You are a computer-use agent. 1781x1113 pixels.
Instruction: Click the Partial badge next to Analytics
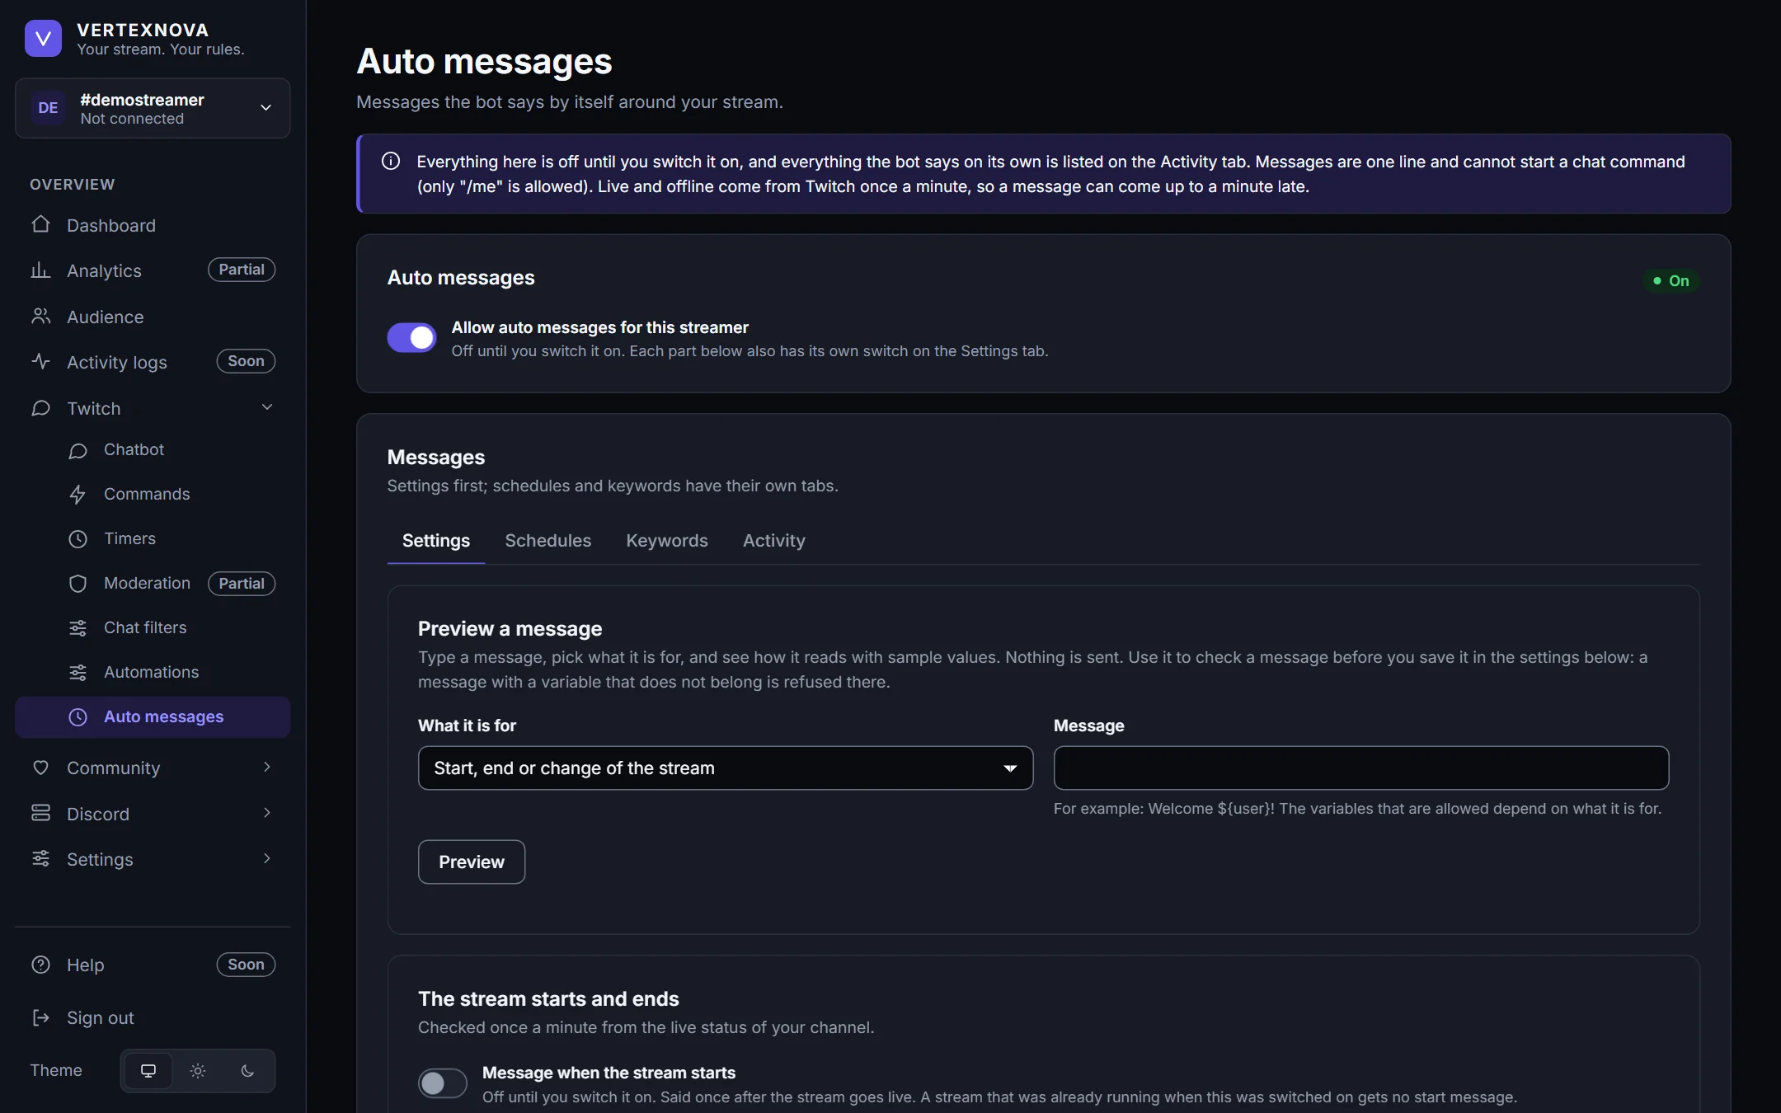[x=242, y=270]
